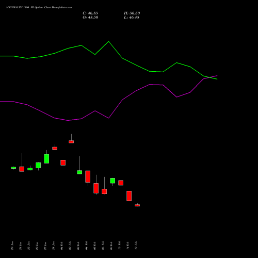
Task: Select the 20 Jan date label on the axis
Action: click(x=12, y=246)
